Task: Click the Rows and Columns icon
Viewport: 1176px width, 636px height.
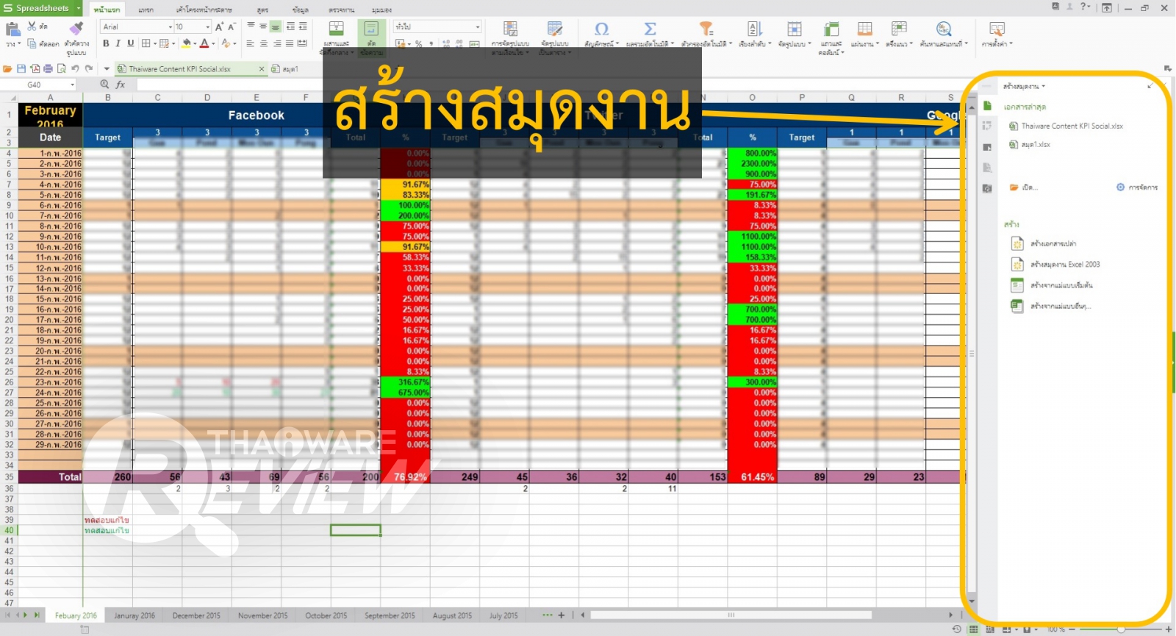Action: (831, 29)
